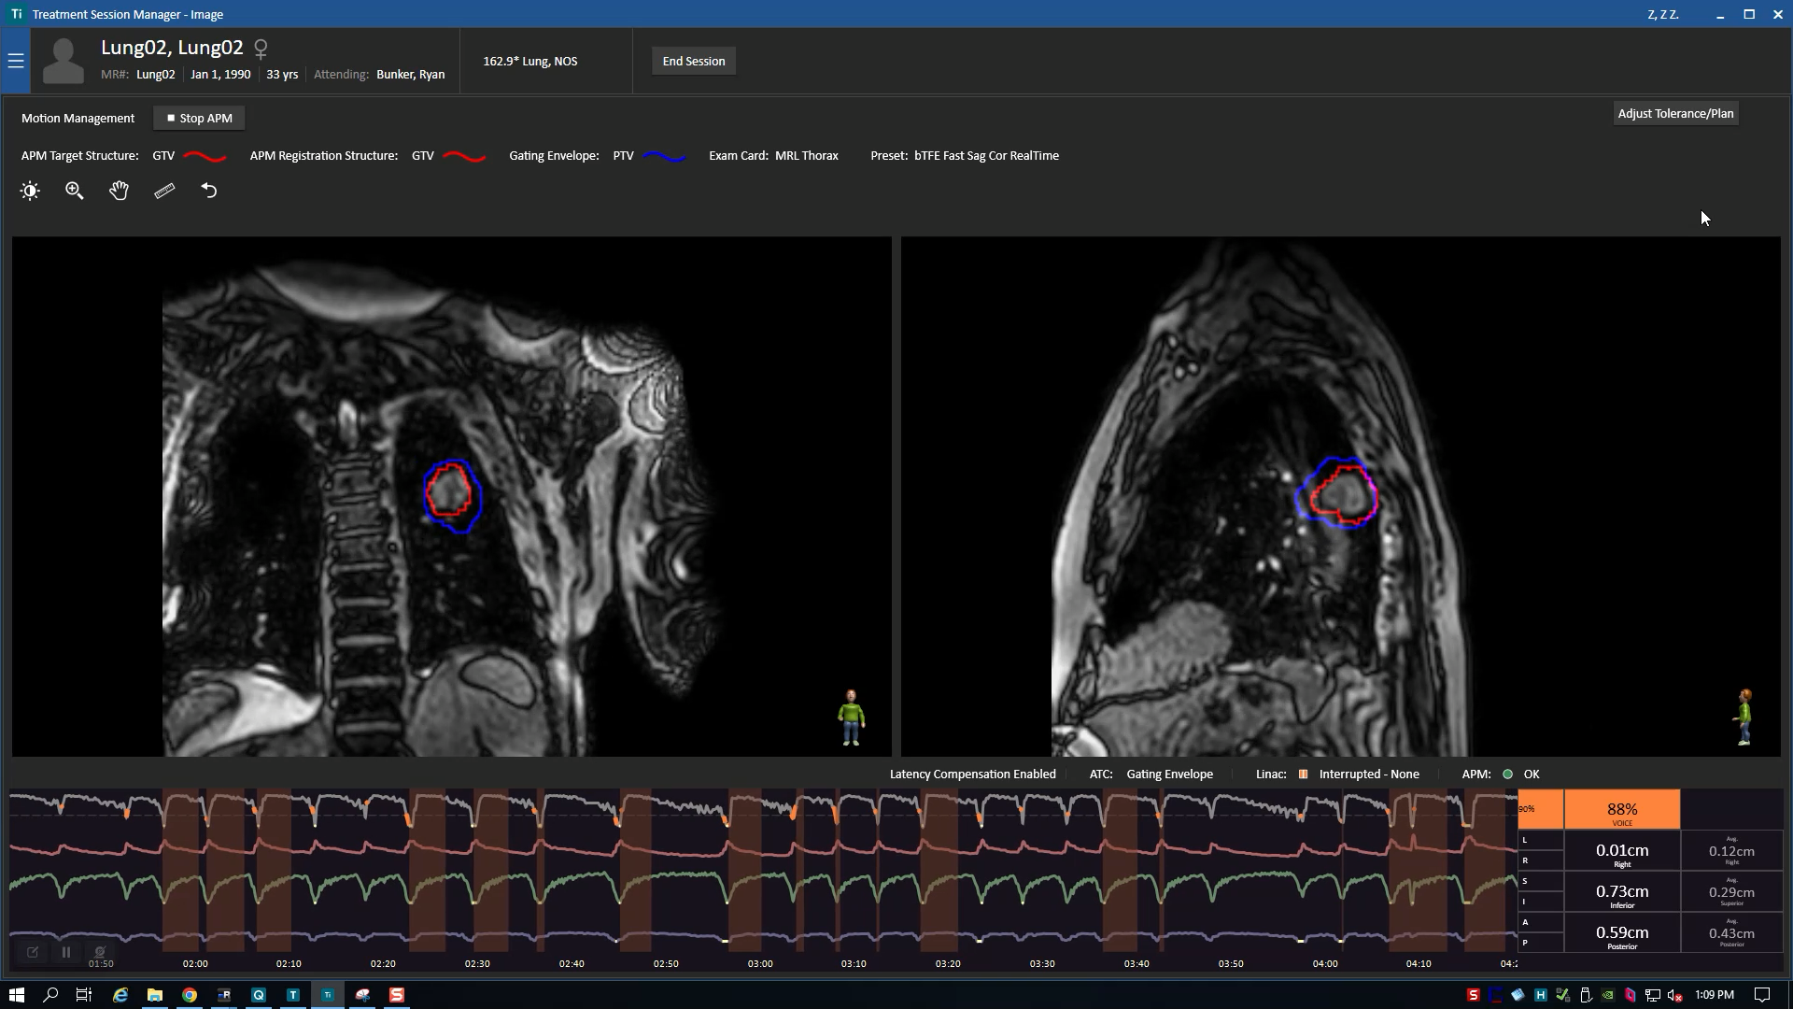
Task: Click the green APM OK status indicator
Action: point(1505,774)
